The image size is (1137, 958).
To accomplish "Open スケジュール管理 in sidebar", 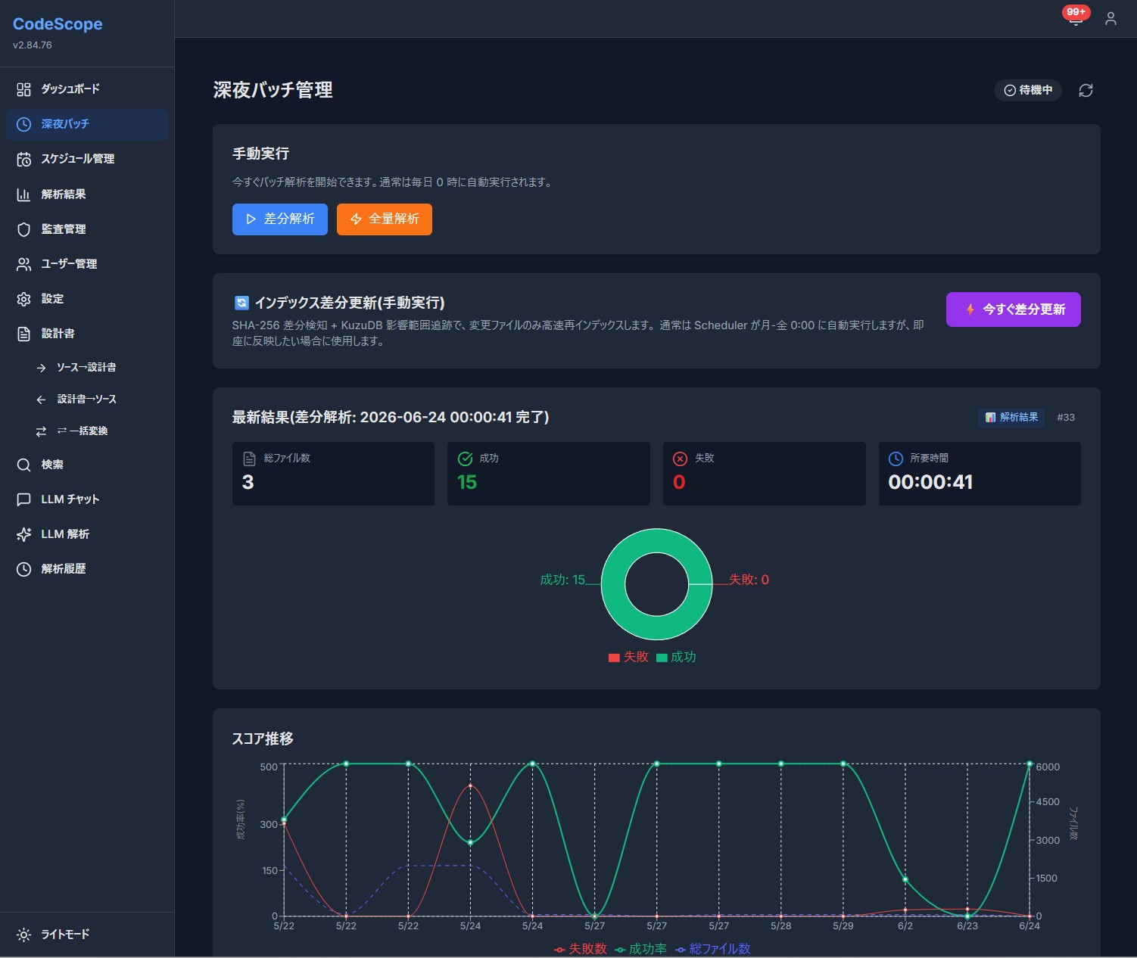I will [87, 159].
